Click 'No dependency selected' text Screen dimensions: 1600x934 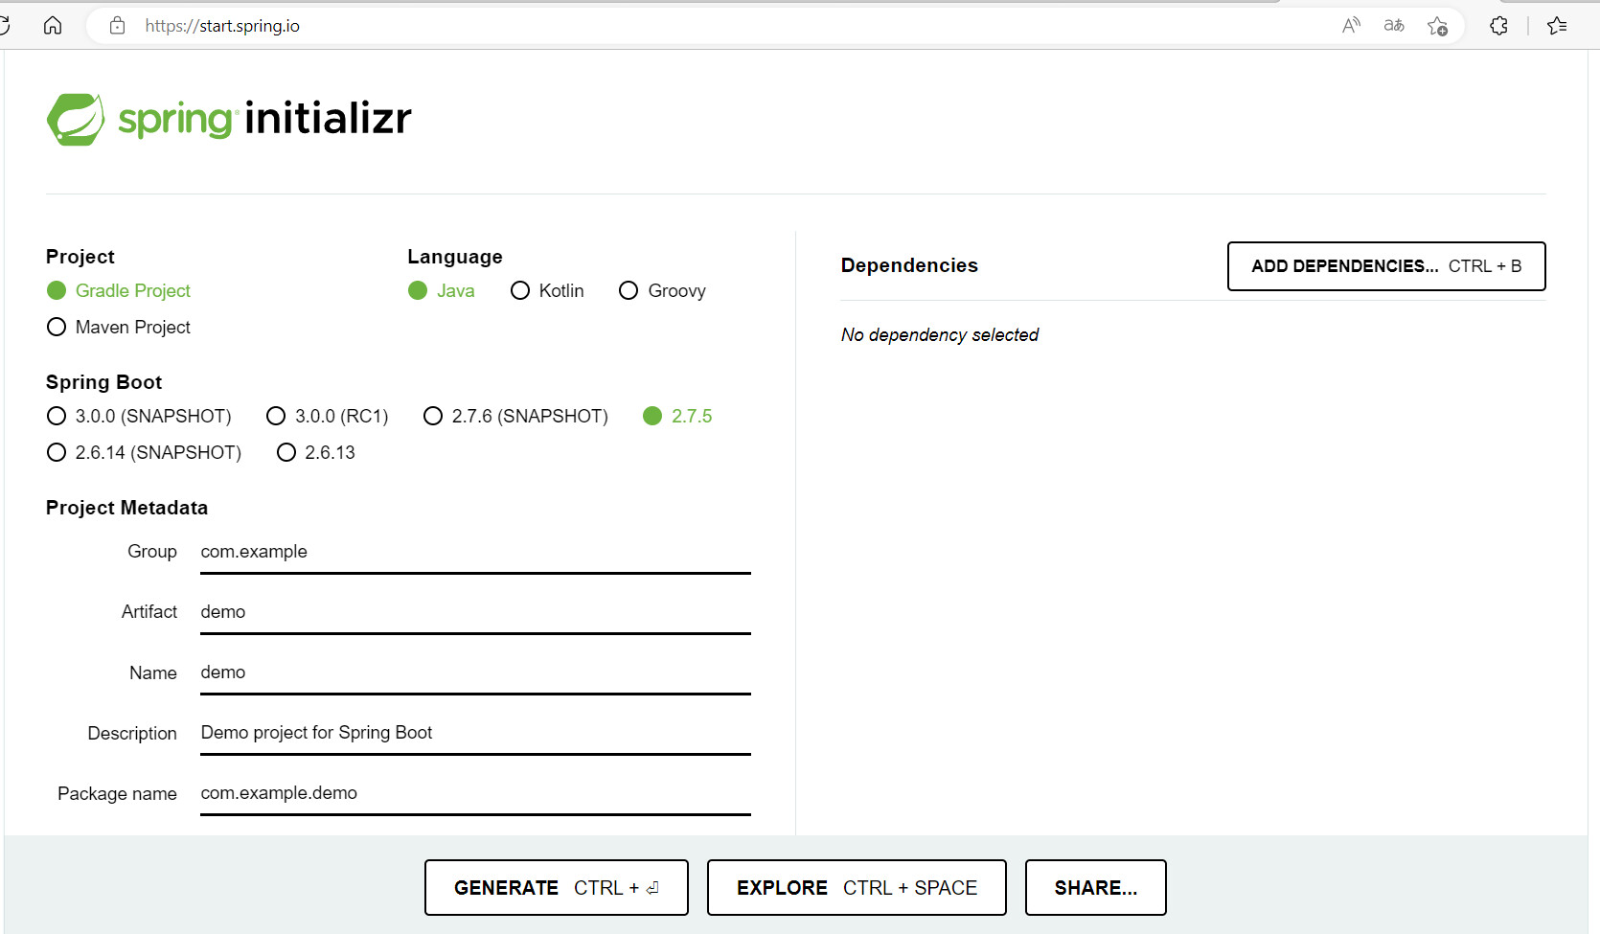point(940,334)
